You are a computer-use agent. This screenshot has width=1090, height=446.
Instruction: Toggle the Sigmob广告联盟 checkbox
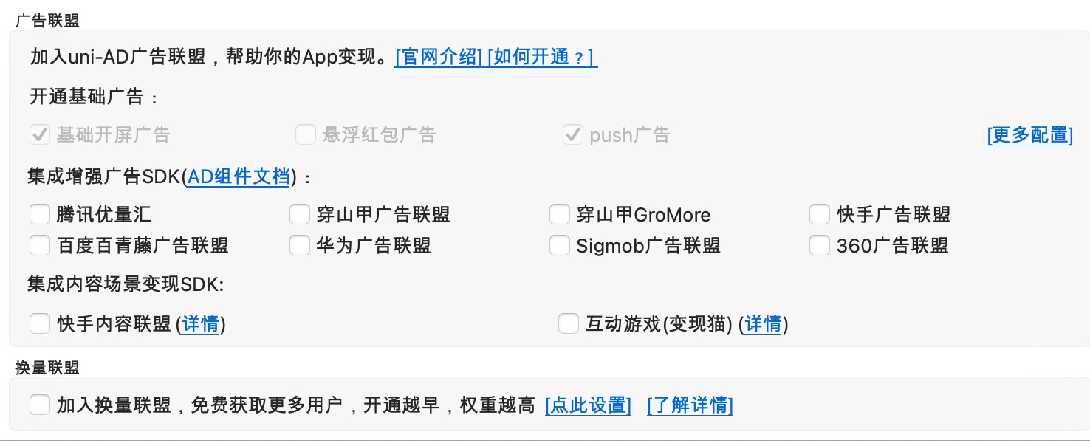click(x=560, y=245)
